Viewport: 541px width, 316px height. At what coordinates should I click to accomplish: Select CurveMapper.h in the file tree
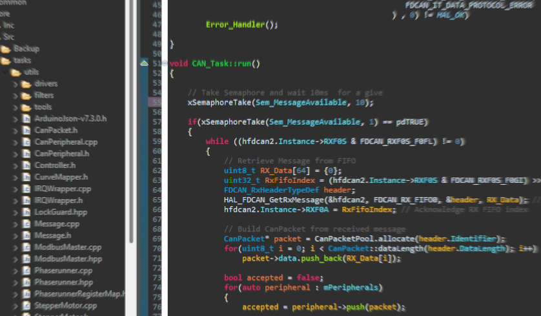tap(61, 177)
